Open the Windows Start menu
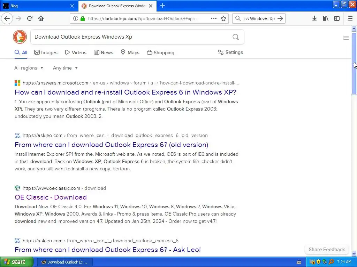The height and width of the screenshot is (267, 357). 17,262
